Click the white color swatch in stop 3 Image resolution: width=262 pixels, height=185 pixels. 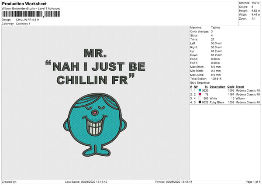point(200,98)
